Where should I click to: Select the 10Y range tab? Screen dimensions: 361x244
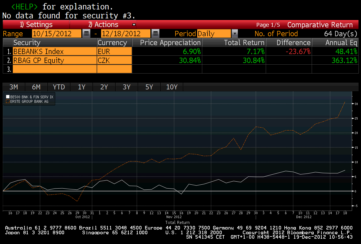(x=172, y=87)
